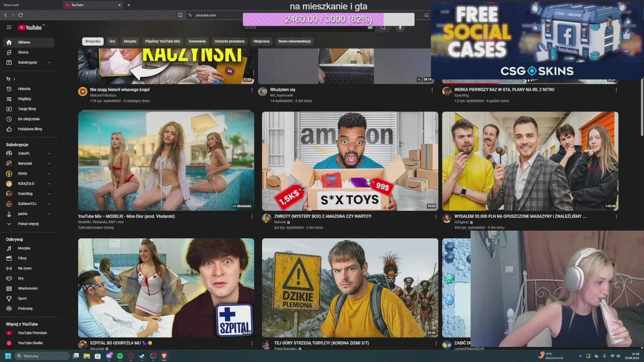Select the Gotowanie filter chip

pos(197,41)
